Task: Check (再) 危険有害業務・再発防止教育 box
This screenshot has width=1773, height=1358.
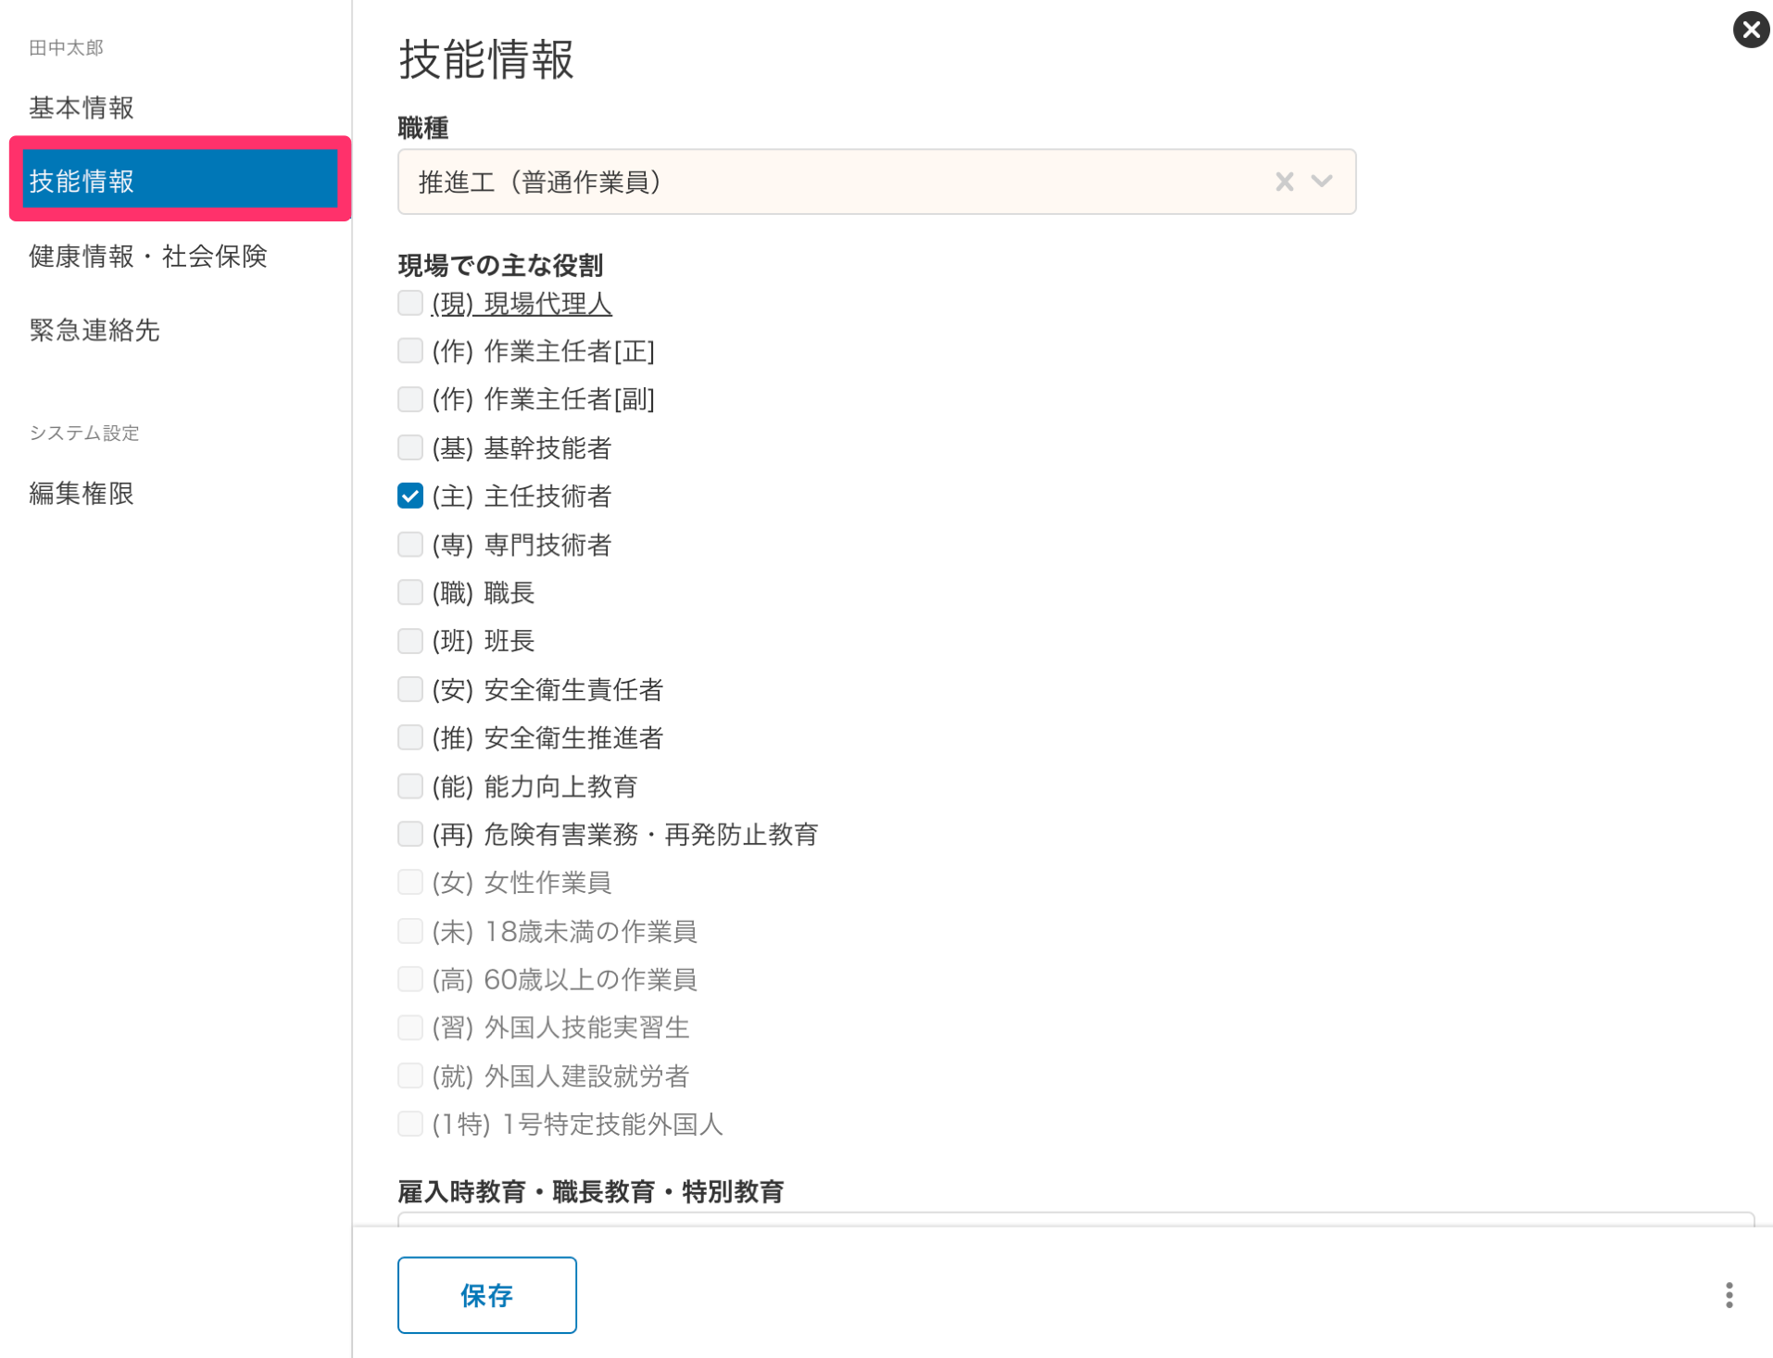Action: click(x=409, y=834)
